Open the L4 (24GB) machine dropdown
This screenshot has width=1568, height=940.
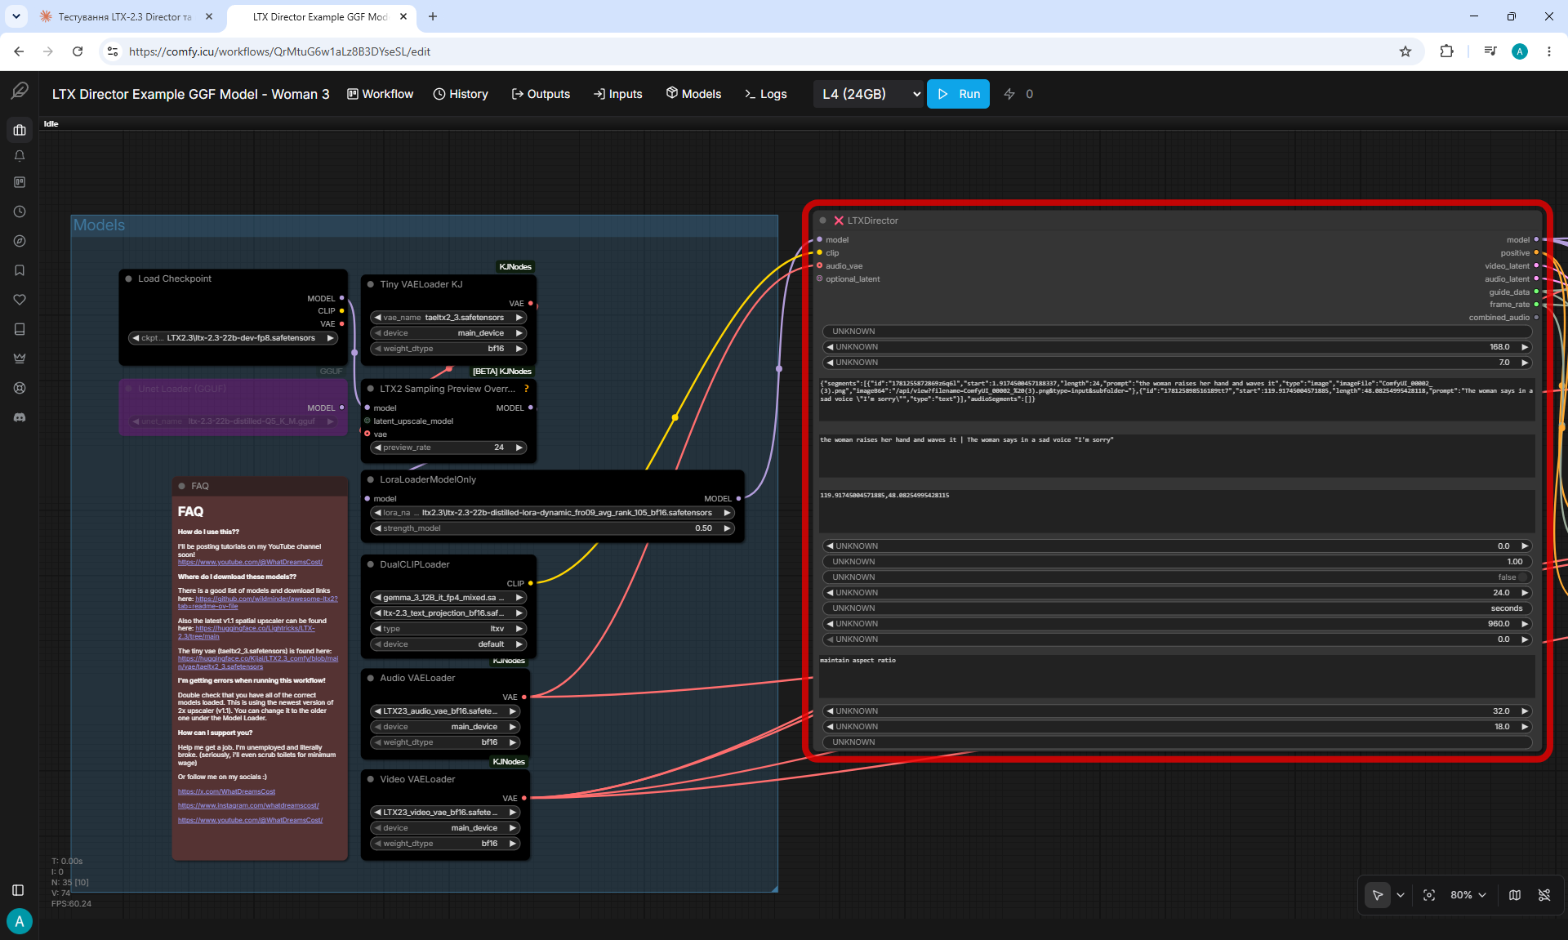pyautogui.click(x=869, y=94)
